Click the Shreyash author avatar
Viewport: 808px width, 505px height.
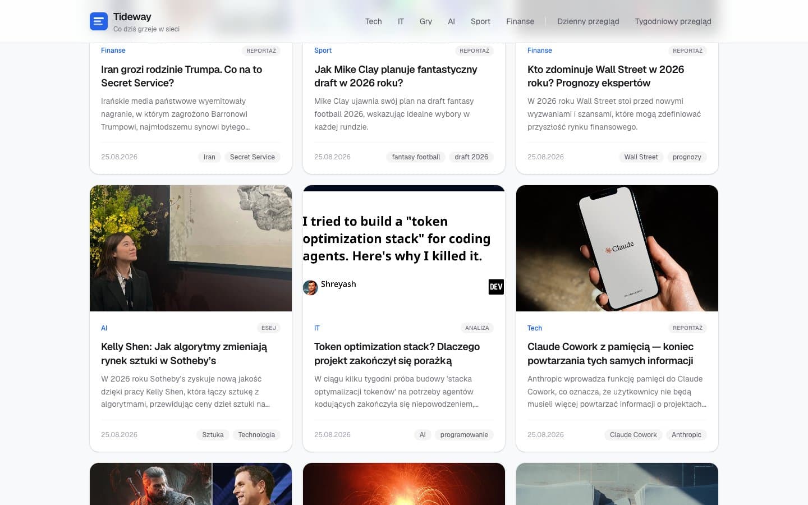pos(310,287)
